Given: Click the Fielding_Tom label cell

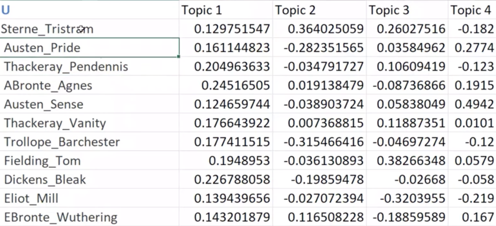Looking at the screenshot, I should click(42, 161).
